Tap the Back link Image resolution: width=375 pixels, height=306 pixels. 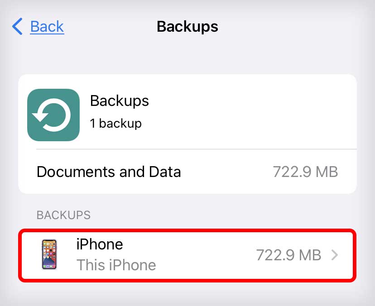[47, 26]
